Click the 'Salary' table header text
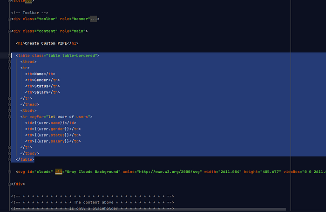This screenshot has height=212, width=326. coord(41,92)
